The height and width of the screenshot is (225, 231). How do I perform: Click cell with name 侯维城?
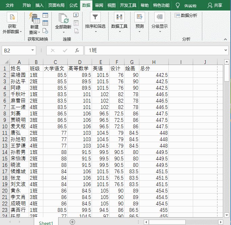[x=19, y=171]
